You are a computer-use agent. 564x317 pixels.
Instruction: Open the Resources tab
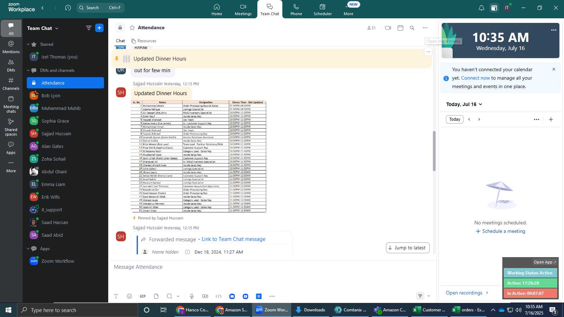143,41
